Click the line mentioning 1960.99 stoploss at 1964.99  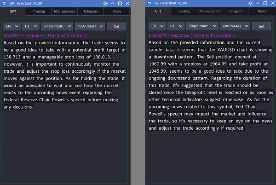208,64
